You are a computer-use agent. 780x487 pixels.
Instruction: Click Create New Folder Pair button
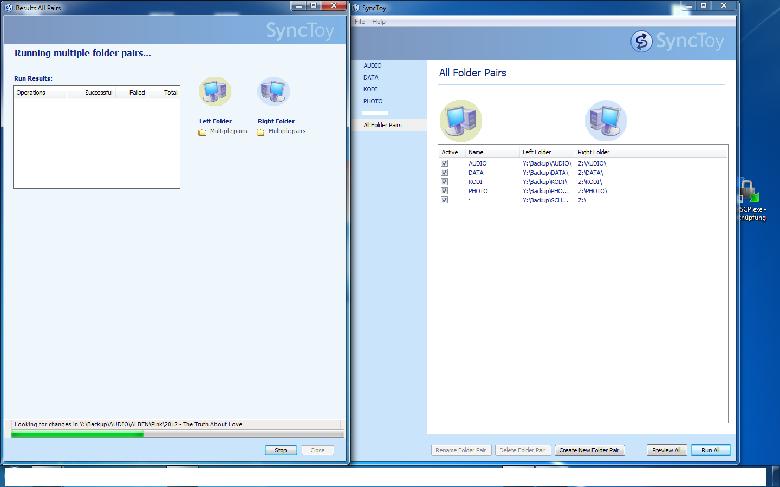pyautogui.click(x=589, y=450)
